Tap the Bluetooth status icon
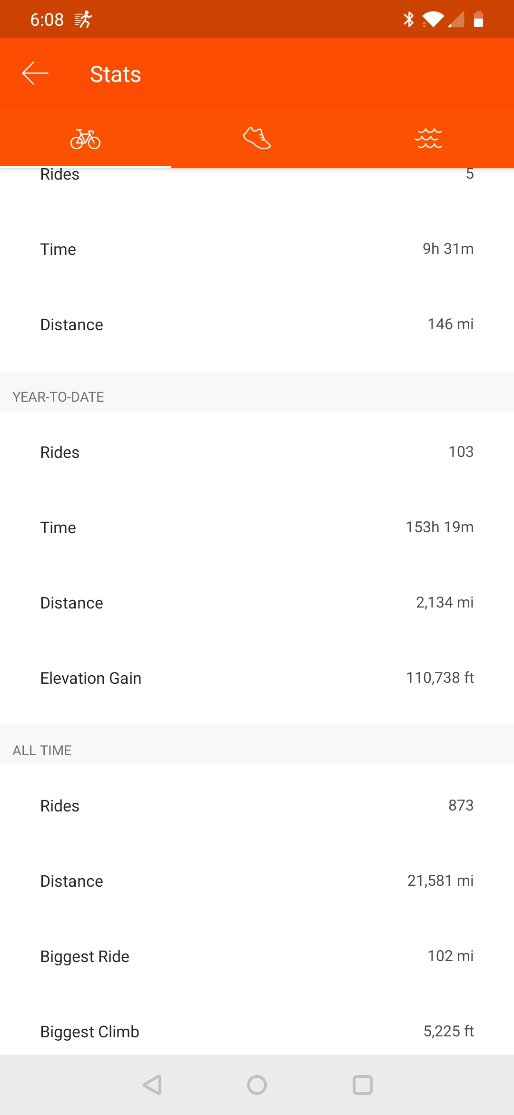Screen dimensions: 514x1115 click(408, 20)
